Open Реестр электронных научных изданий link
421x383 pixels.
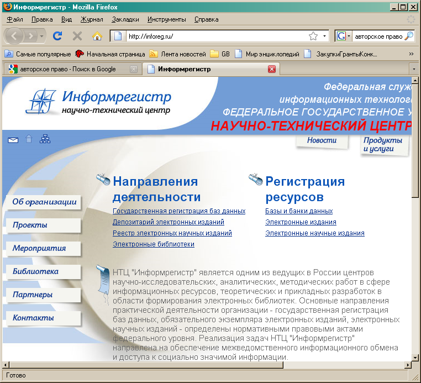172,233
